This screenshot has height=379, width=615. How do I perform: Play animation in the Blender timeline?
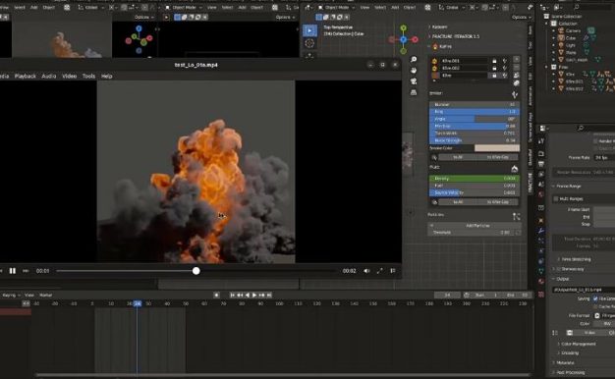254,296
